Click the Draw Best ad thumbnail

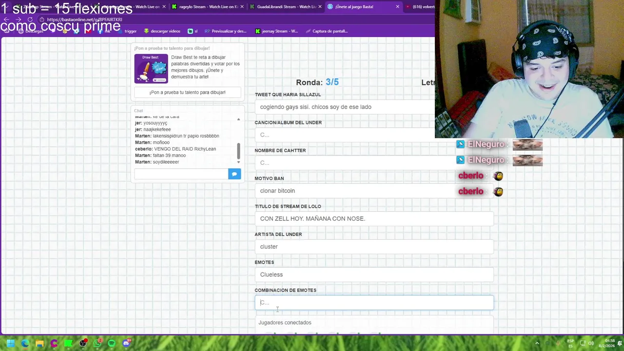click(151, 69)
